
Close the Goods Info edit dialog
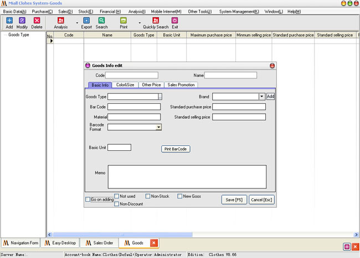tap(272, 66)
